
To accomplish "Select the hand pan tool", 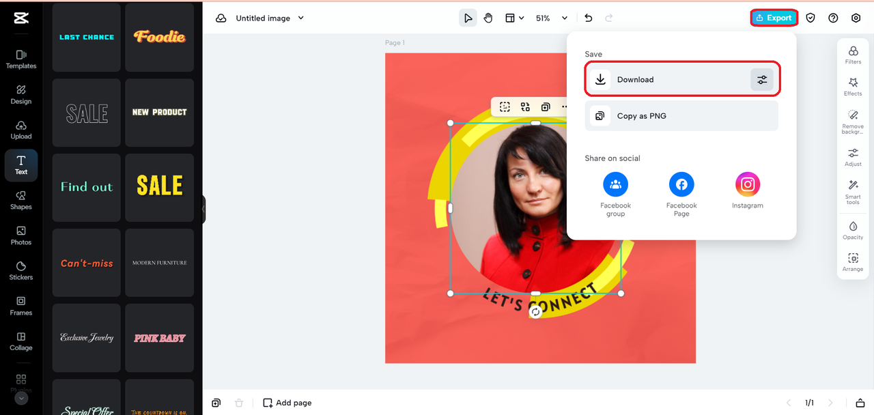I will 488,18.
